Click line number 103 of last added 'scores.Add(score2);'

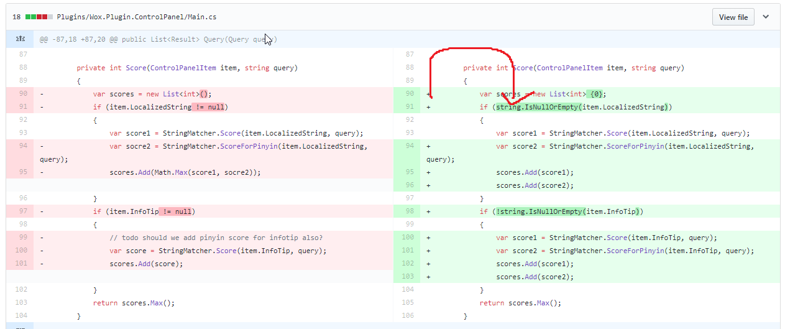click(x=407, y=277)
